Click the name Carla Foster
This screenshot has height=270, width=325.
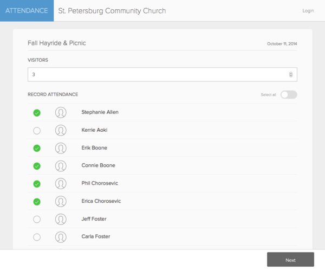(96, 236)
